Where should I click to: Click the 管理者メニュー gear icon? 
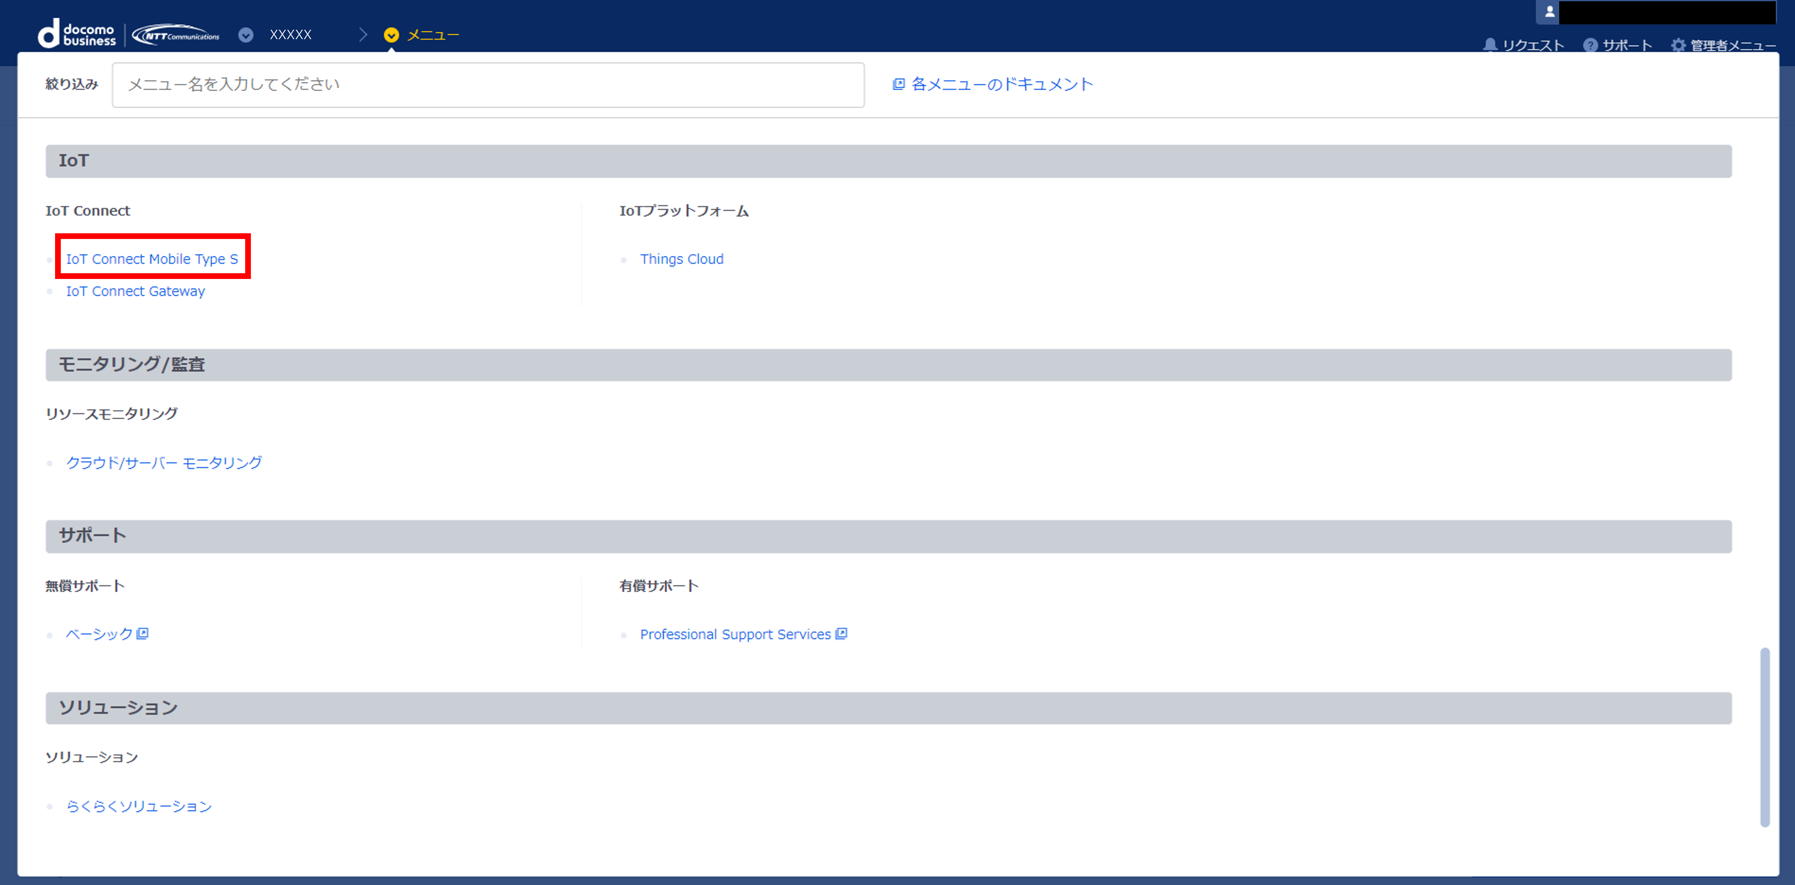click(x=1679, y=45)
